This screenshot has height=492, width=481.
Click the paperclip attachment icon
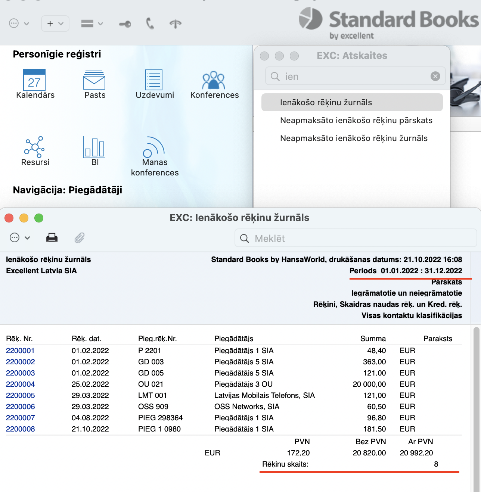pyautogui.click(x=80, y=238)
